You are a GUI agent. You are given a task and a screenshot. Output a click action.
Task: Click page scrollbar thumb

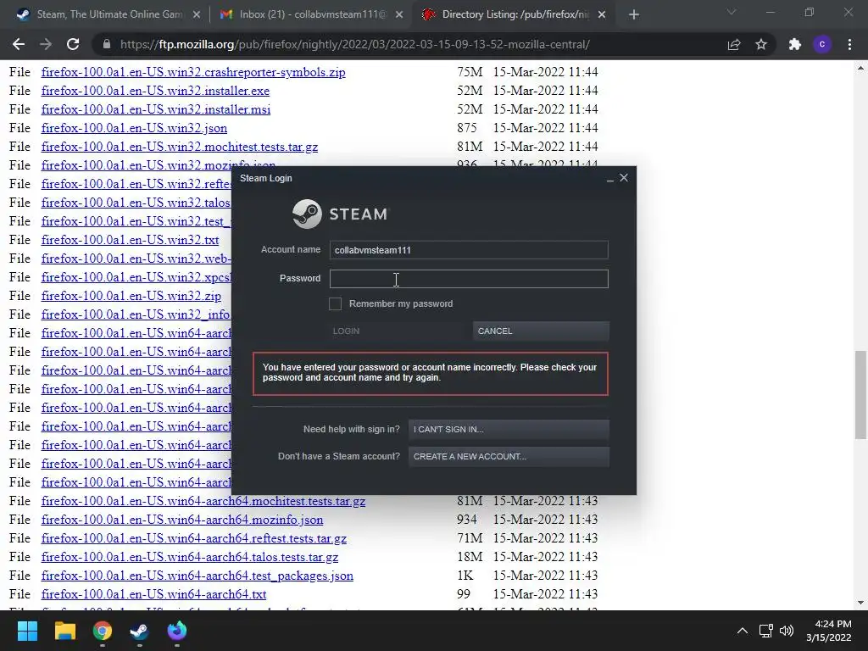(x=860, y=394)
